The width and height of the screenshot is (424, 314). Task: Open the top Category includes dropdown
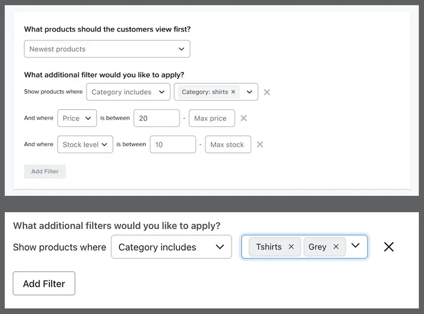pyautogui.click(x=128, y=92)
